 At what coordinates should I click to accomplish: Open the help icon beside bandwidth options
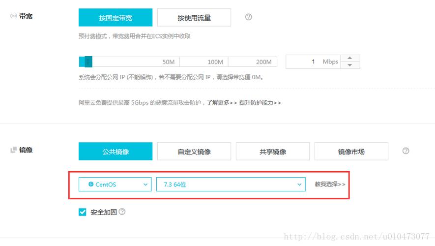249,17
